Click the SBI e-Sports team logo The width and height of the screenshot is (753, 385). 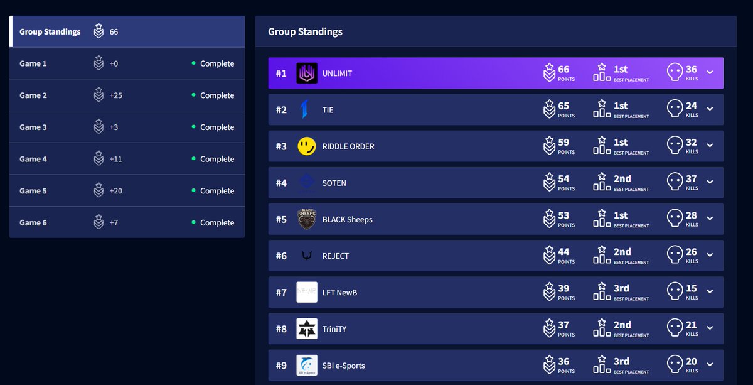pos(307,366)
